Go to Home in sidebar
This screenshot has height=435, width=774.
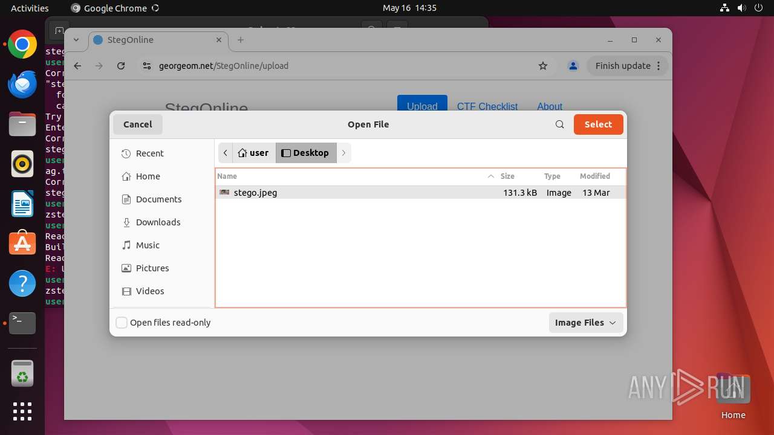point(162,176)
